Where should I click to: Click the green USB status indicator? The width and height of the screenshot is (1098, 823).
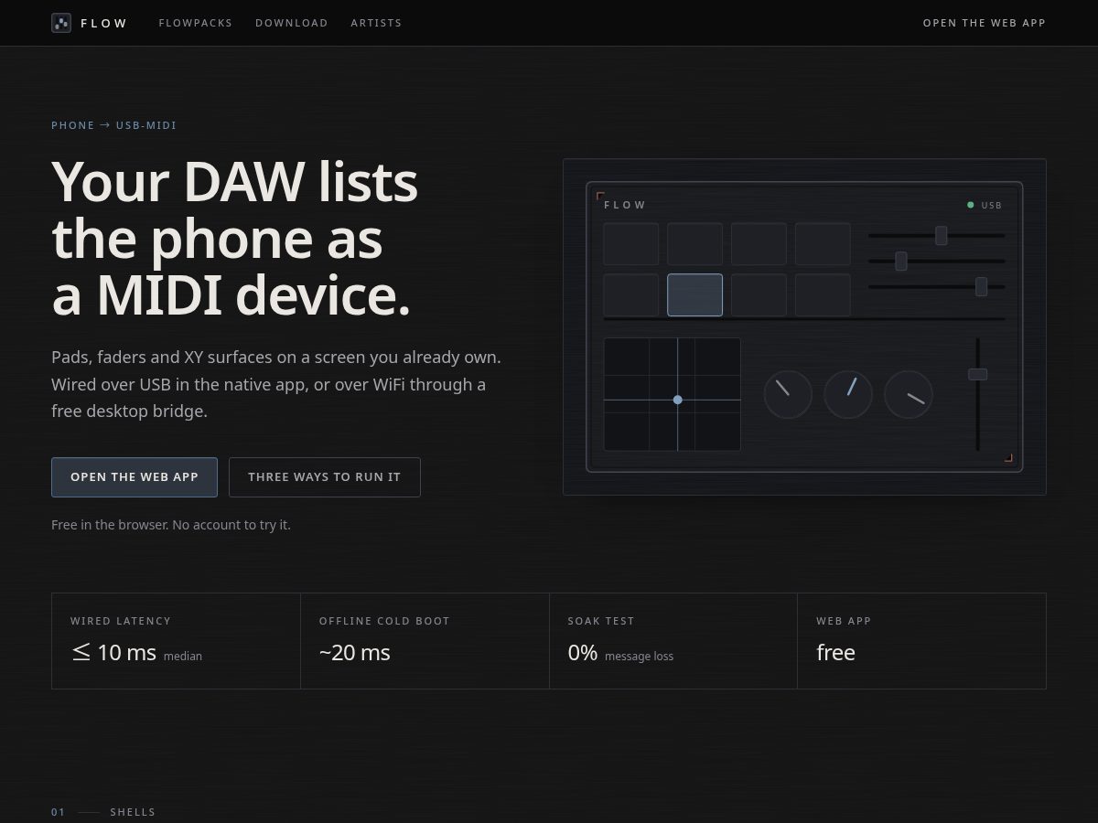pos(971,205)
